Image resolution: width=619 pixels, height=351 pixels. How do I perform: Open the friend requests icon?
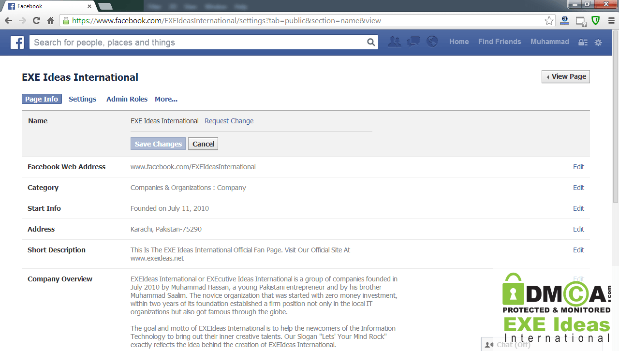click(395, 42)
